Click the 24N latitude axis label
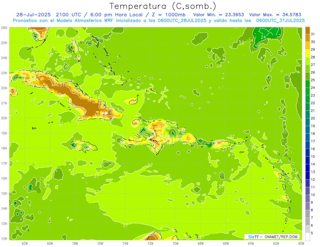The height and width of the screenshot is (247, 320). (x=4, y=58)
